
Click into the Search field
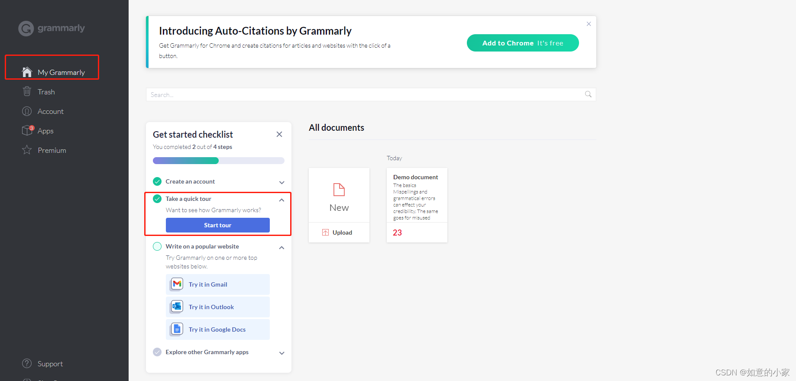(x=371, y=94)
